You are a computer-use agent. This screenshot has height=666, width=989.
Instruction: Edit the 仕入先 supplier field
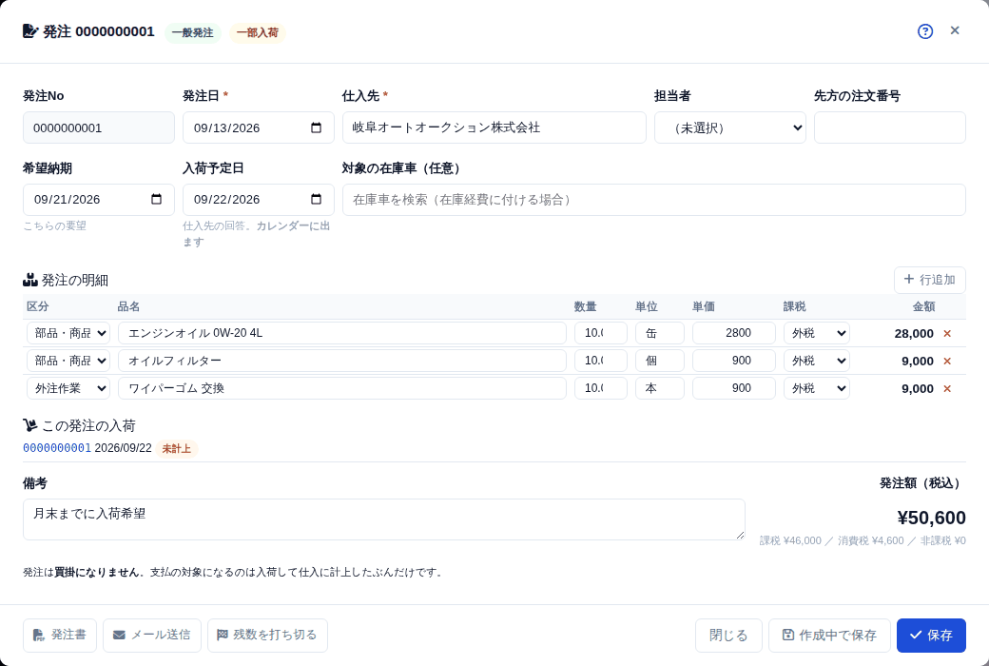(x=494, y=127)
